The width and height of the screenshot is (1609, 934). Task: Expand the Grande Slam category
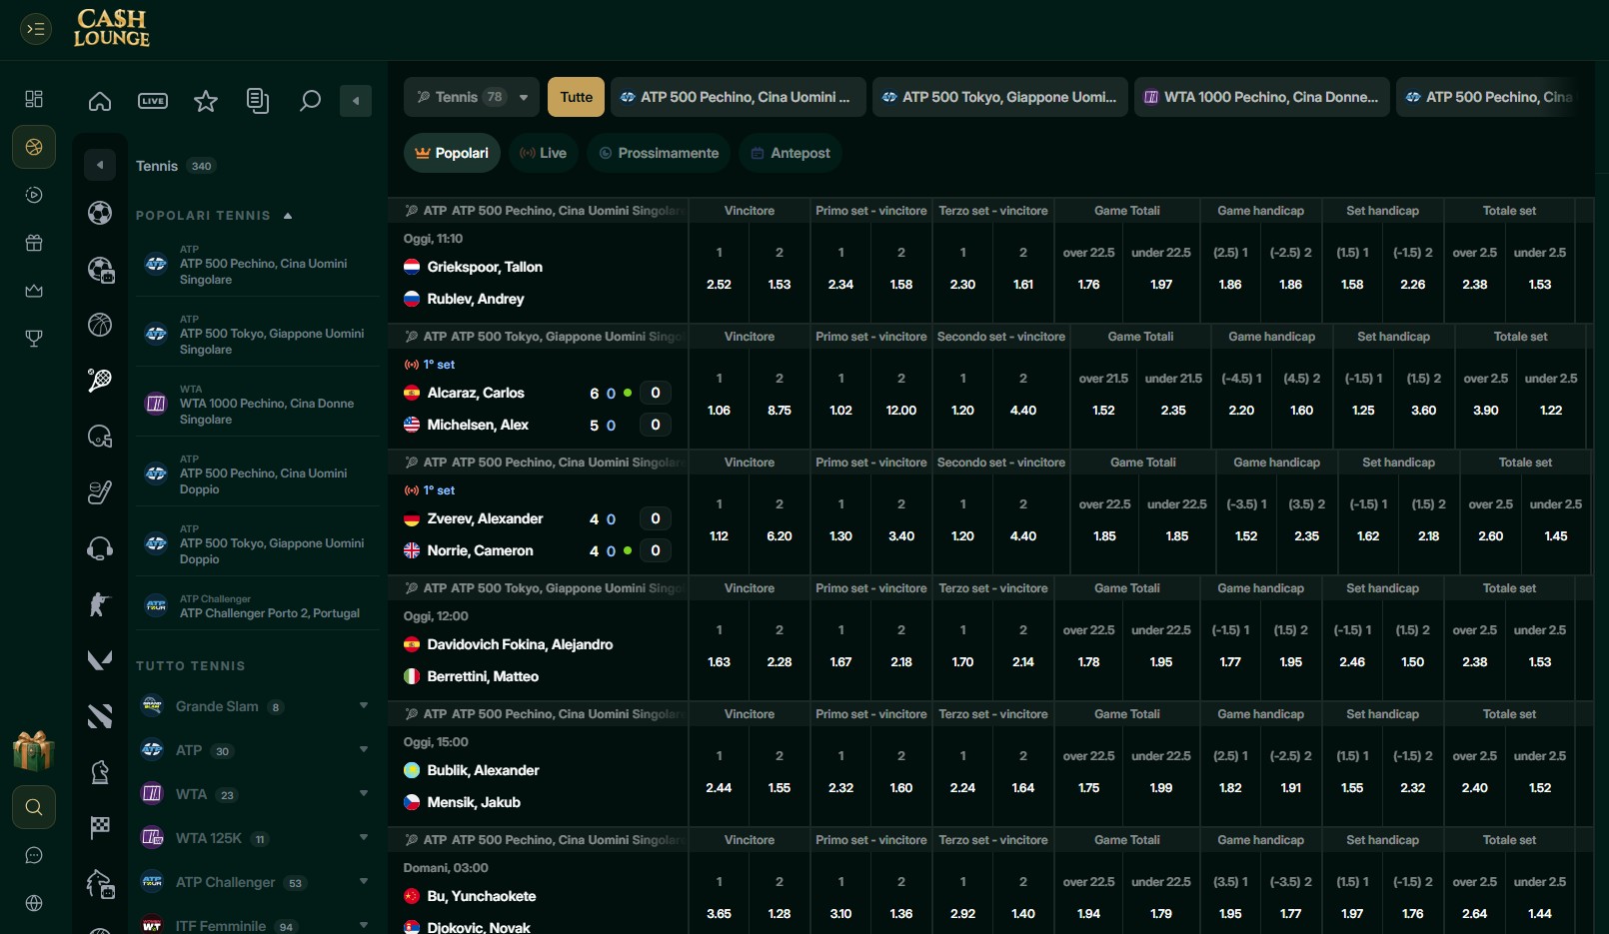pyautogui.click(x=256, y=706)
